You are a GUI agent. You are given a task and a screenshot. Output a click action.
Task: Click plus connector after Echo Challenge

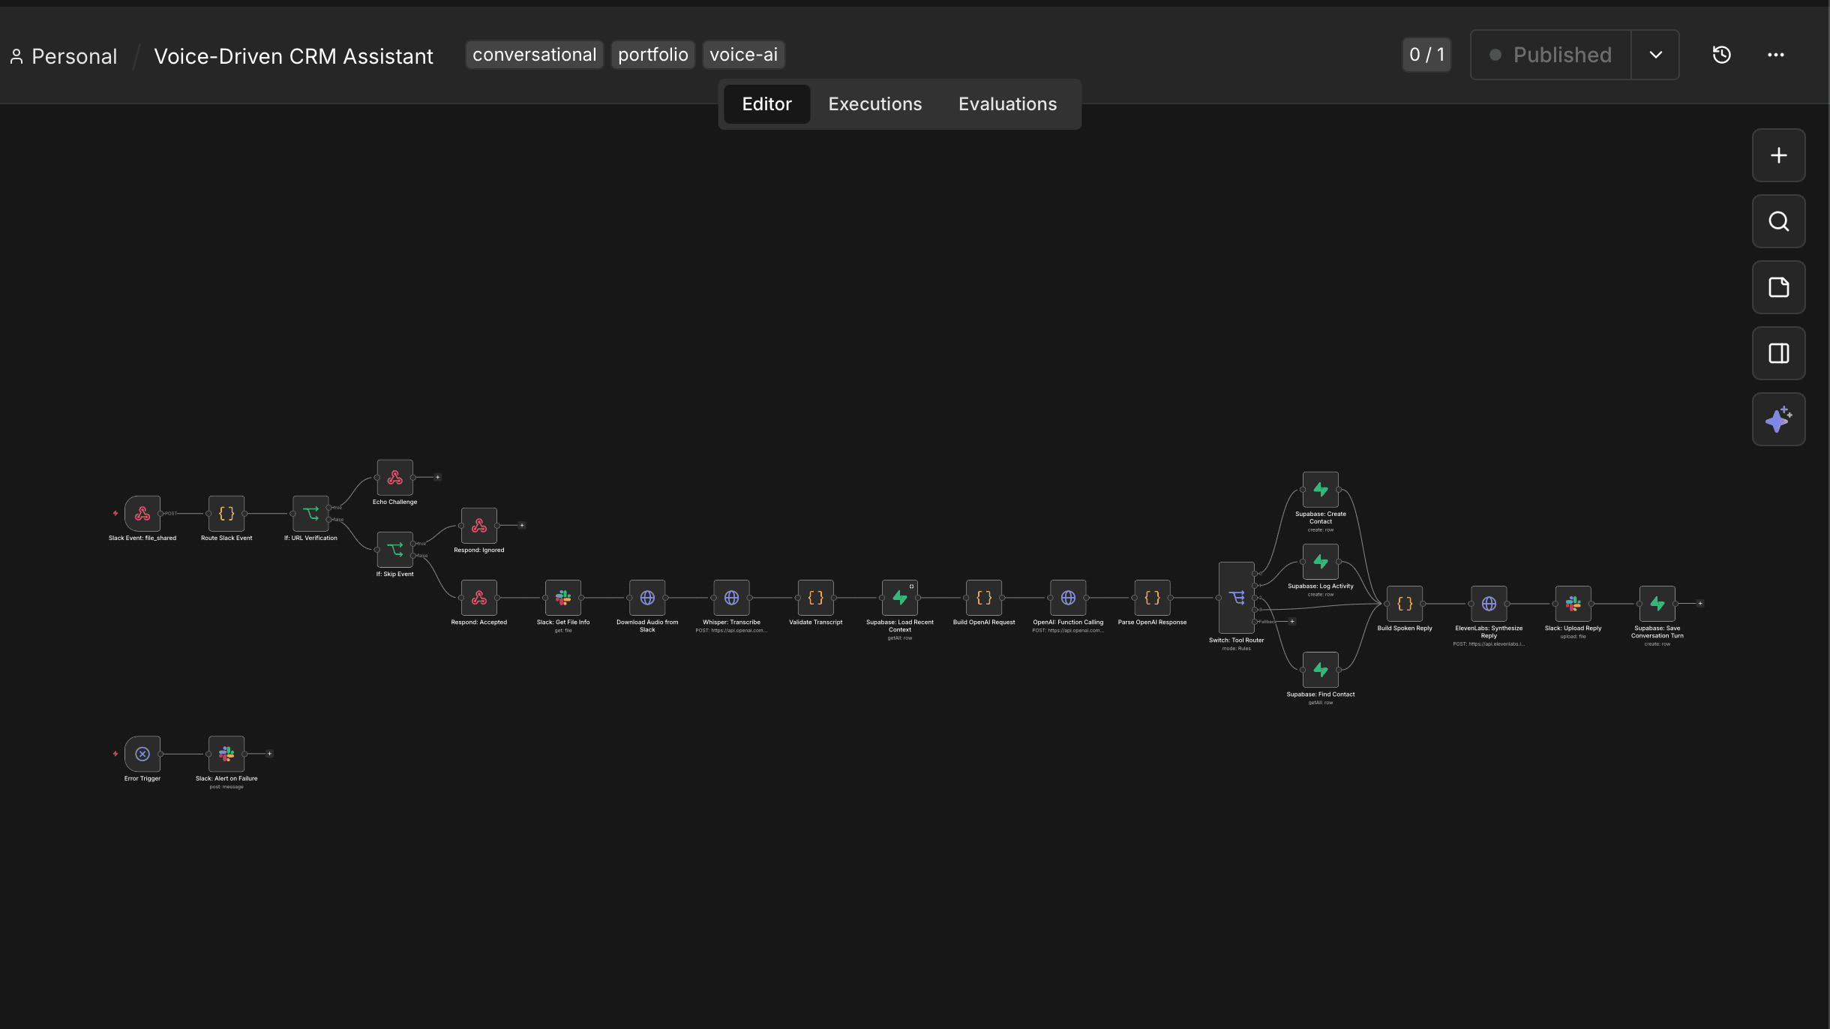coord(438,478)
